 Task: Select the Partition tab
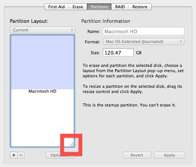tap(99, 7)
